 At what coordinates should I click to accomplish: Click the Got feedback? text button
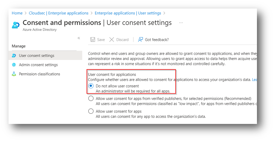click(157, 40)
